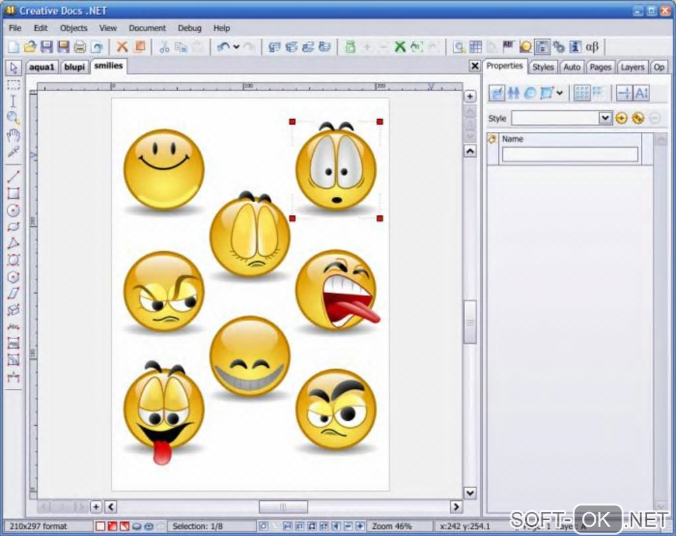Click the solid red status bar swatch
The width and height of the screenshot is (676, 536).
tap(113, 526)
